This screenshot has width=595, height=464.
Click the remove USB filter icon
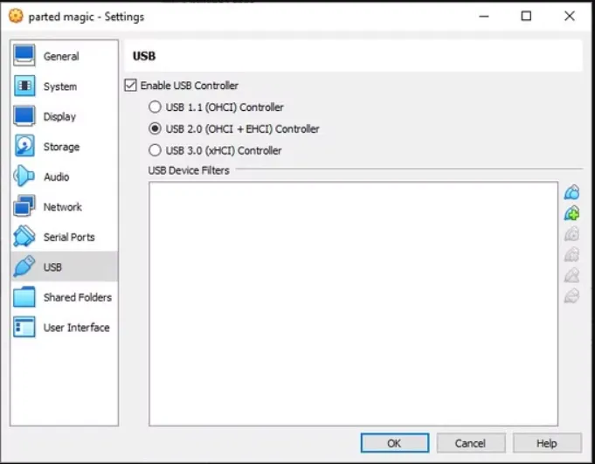point(571,254)
